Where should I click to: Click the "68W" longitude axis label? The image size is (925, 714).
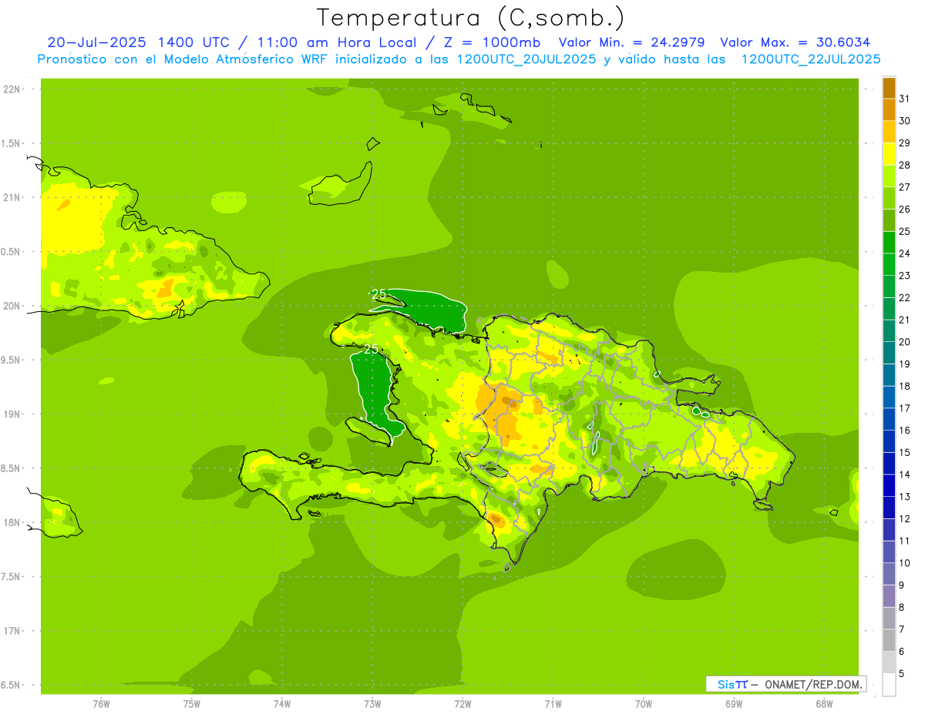[x=824, y=704]
